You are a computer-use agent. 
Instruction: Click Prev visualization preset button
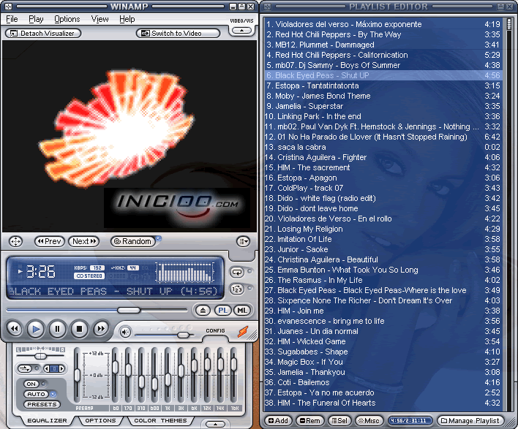click(49, 242)
